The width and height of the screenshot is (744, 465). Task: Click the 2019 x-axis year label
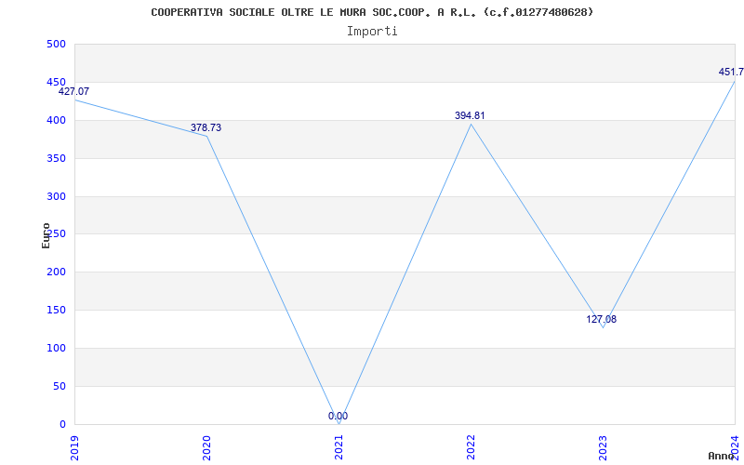[75, 447]
